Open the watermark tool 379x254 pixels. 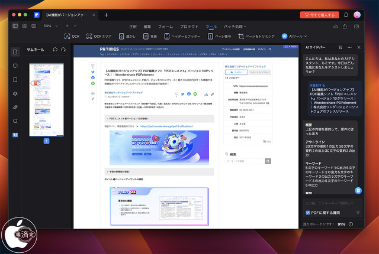[x=127, y=37]
